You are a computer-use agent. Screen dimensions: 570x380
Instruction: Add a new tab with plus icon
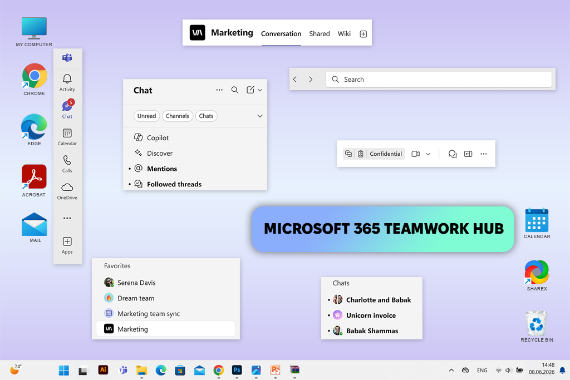(363, 34)
